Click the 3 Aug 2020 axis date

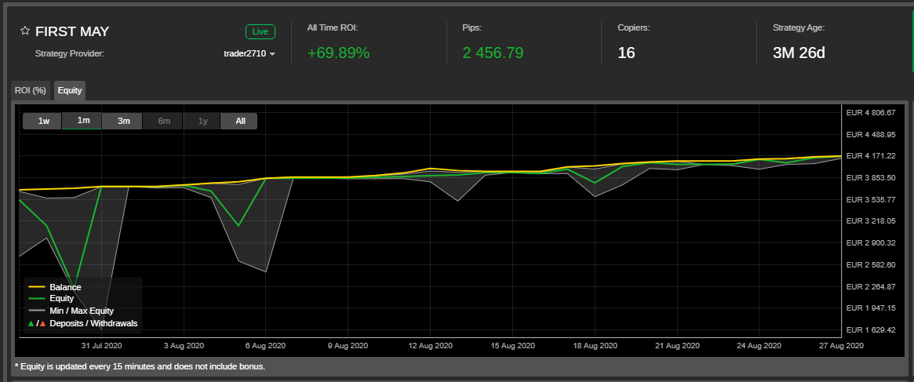coord(183,346)
